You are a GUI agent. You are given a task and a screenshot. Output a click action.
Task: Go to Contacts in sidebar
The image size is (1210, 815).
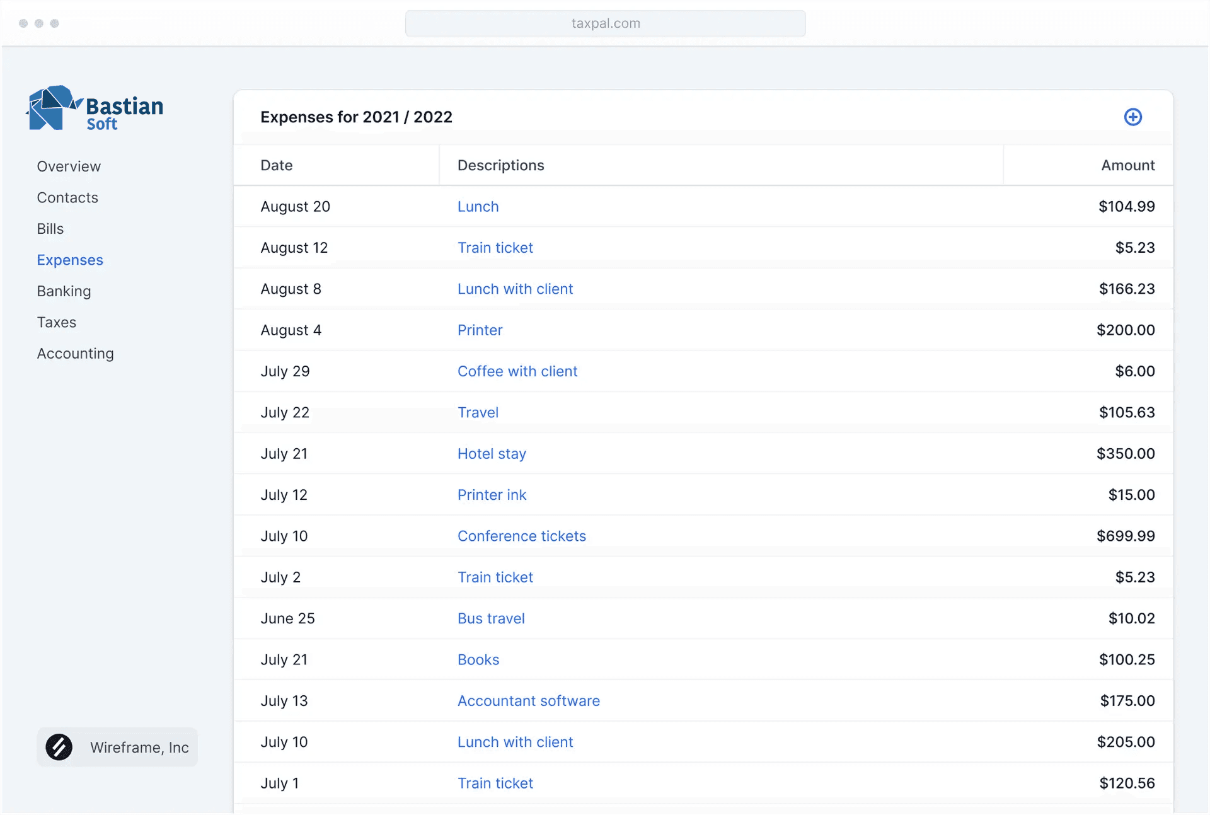pyautogui.click(x=67, y=198)
